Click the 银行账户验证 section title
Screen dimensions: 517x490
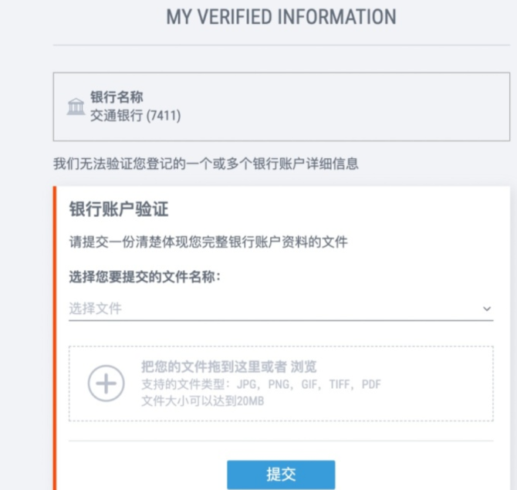click(119, 209)
